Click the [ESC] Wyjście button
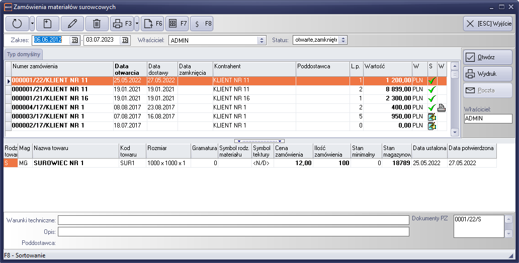The image size is (519, 263). pyautogui.click(x=487, y=24)
